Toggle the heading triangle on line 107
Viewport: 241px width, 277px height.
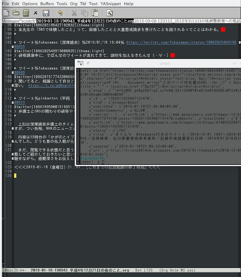[15, 68]
